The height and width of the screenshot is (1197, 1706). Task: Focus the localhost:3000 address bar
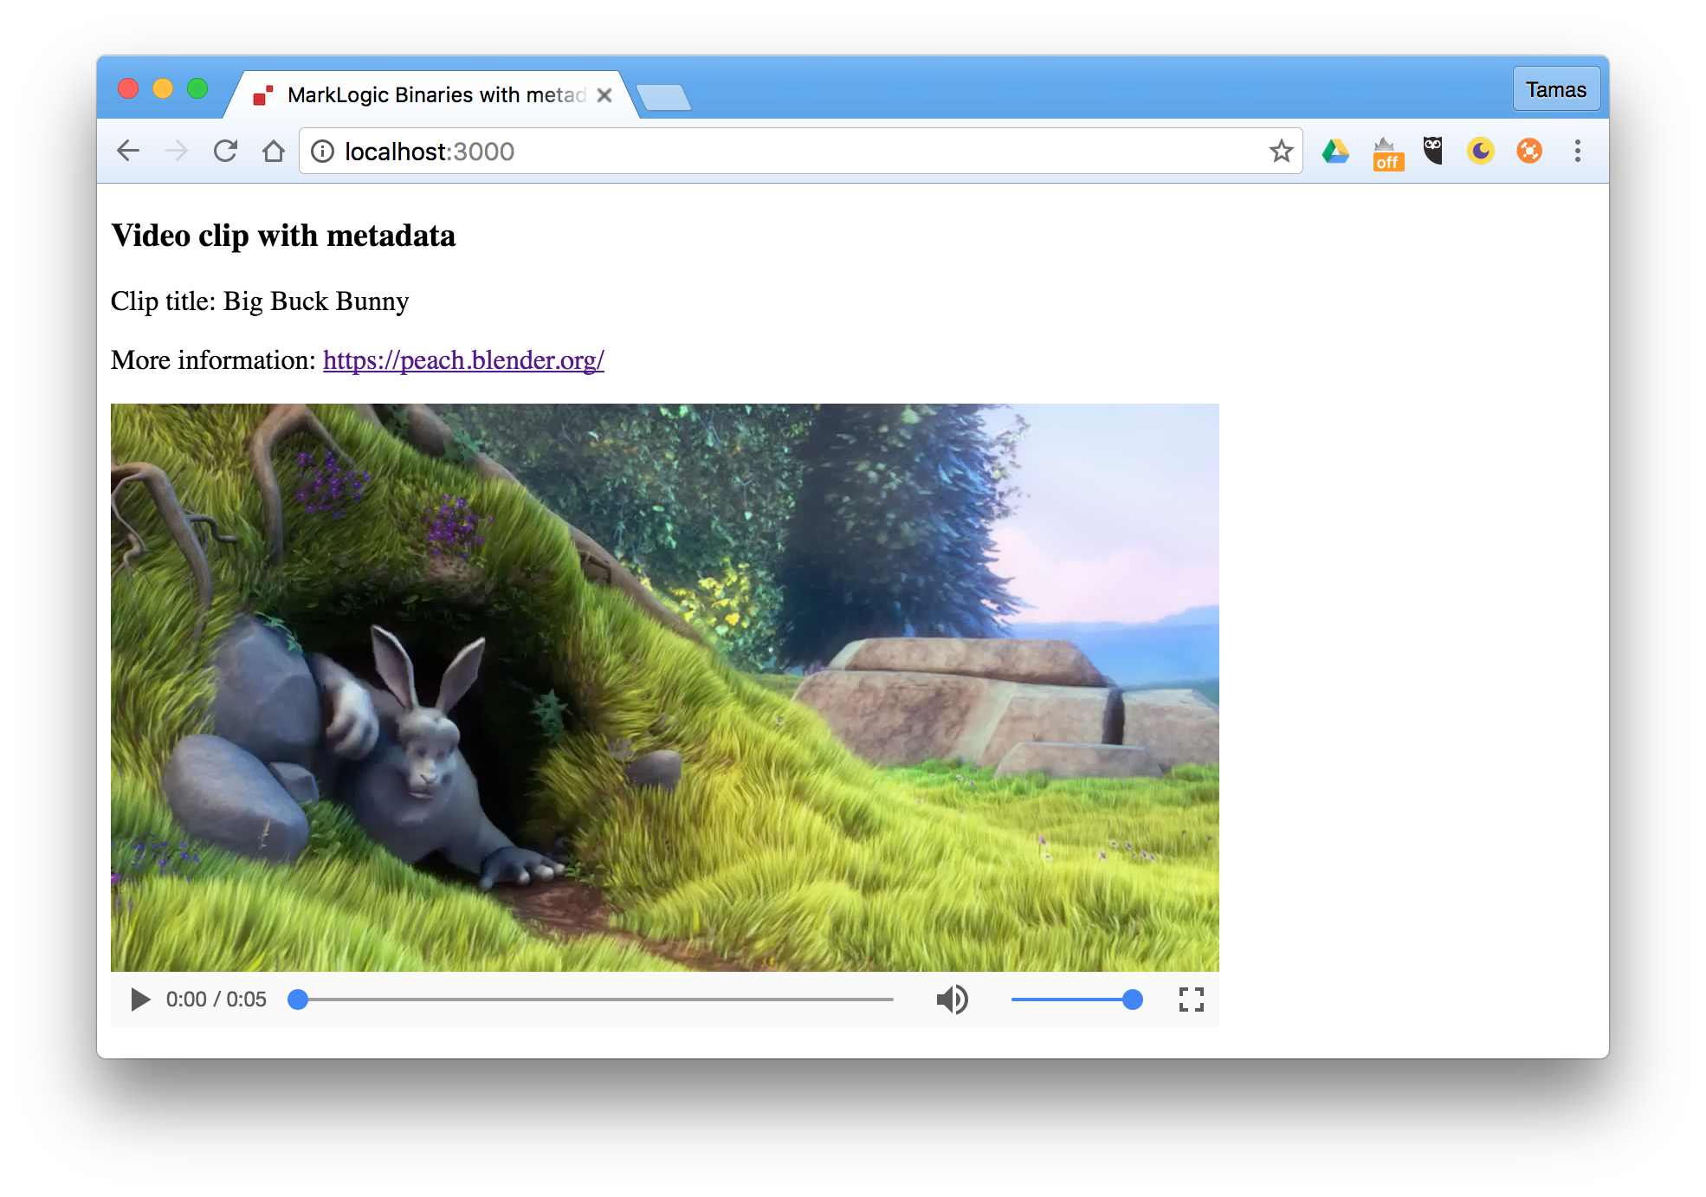tap(801, 152)
